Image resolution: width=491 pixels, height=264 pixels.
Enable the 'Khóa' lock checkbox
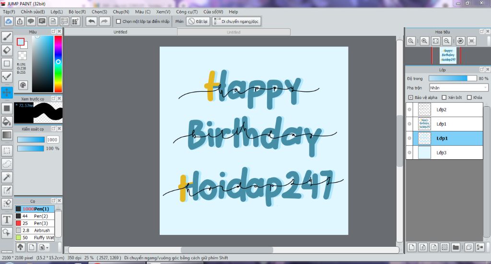point(469,98)
